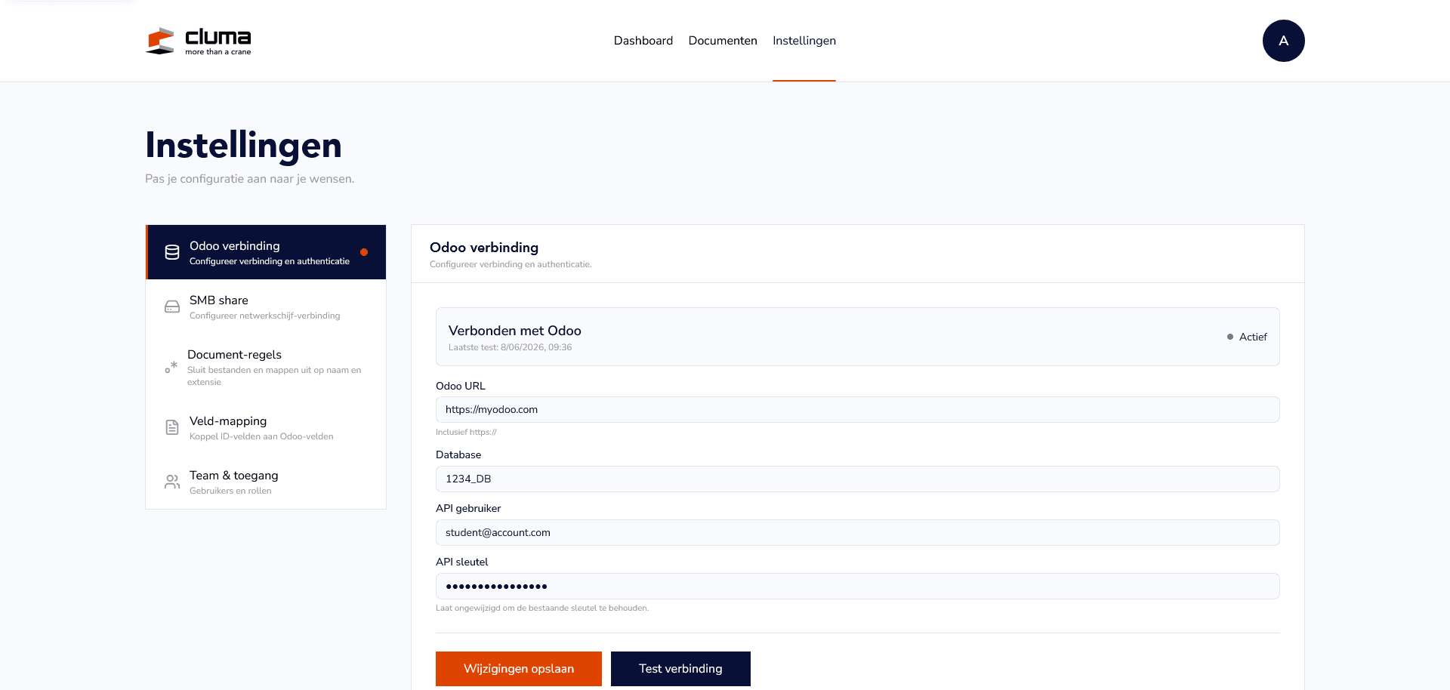Viewport: 1450px width, 690px height.
Task: Click the "API gebruiker" field label
Action: point(468,508)
